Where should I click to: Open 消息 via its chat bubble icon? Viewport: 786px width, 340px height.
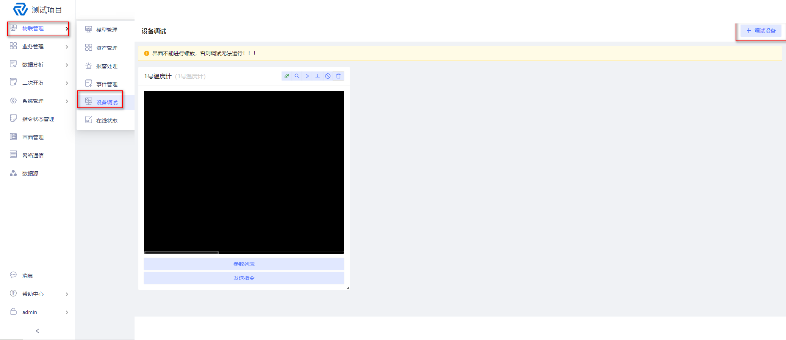pyautogui.click(x=13, y=275)
